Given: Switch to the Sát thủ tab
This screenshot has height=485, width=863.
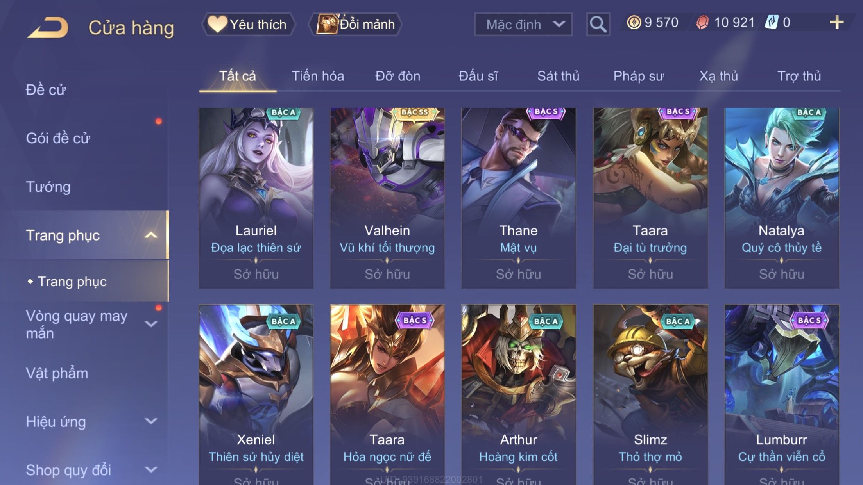Looking at the screenshot, I should tap(558, 76).
